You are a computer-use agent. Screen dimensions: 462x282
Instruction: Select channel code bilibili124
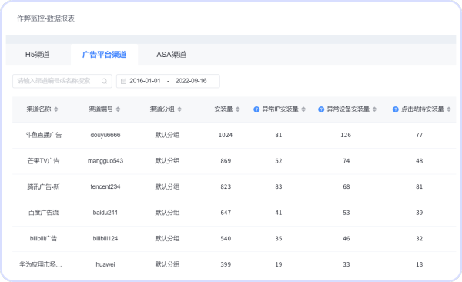click(x=105, y=238)
